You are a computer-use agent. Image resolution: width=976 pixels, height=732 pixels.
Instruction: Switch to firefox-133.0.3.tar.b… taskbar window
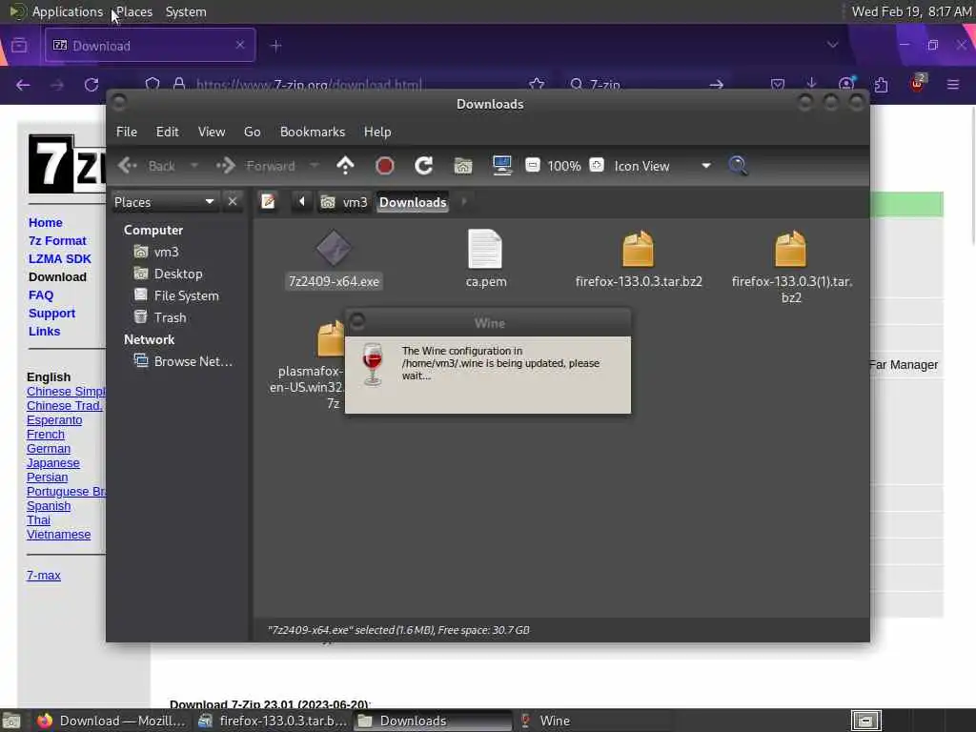point(274,721)
